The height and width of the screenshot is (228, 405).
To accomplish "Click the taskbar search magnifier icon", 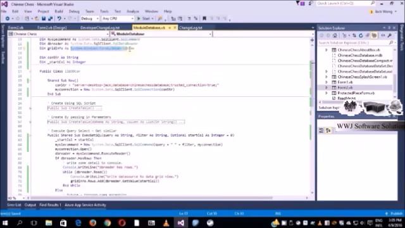I will click(20, 223).
